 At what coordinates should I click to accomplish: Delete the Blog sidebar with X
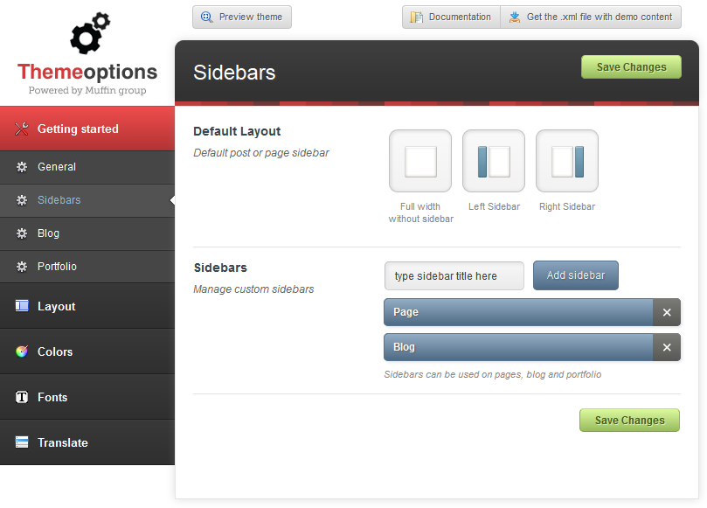click(667, 347)
